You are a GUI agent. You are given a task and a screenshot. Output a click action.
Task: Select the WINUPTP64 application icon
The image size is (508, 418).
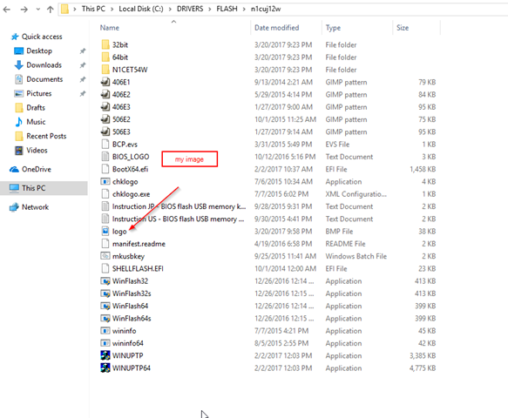[105, 367]
